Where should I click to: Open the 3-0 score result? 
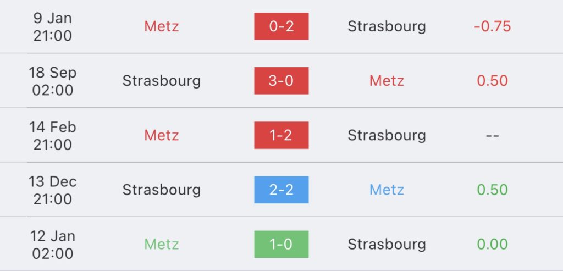[281, 81]
